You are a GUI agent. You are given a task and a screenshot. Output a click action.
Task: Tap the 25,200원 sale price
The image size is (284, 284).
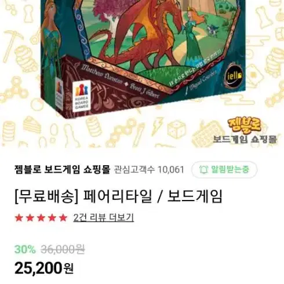tap(44, 268)
